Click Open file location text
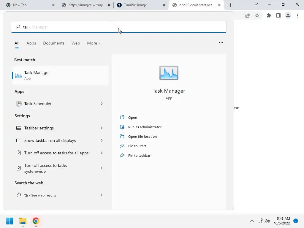Screen dimensions: 304x228 pyautogui.click(x=142, y=137)
